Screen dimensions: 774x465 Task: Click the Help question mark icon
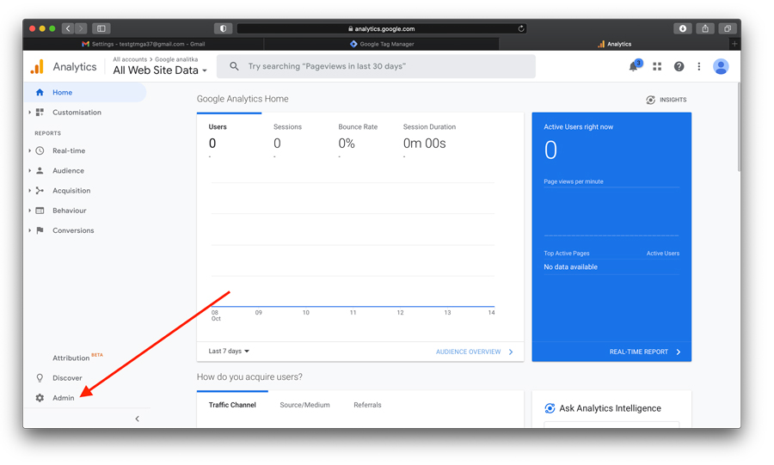[x=679, y=66]
